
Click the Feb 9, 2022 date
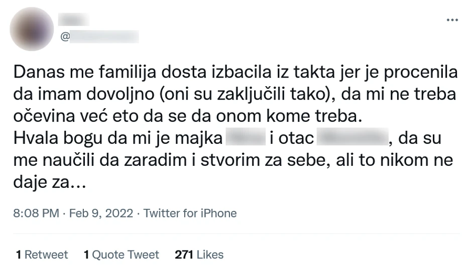click(101, 213)
